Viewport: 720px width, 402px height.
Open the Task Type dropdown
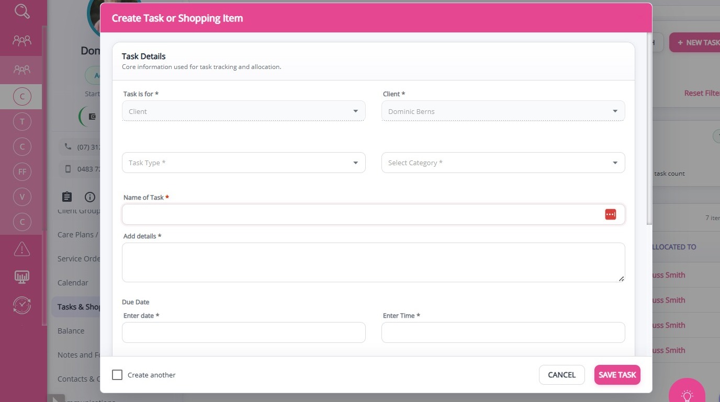(x=244, y=163)
